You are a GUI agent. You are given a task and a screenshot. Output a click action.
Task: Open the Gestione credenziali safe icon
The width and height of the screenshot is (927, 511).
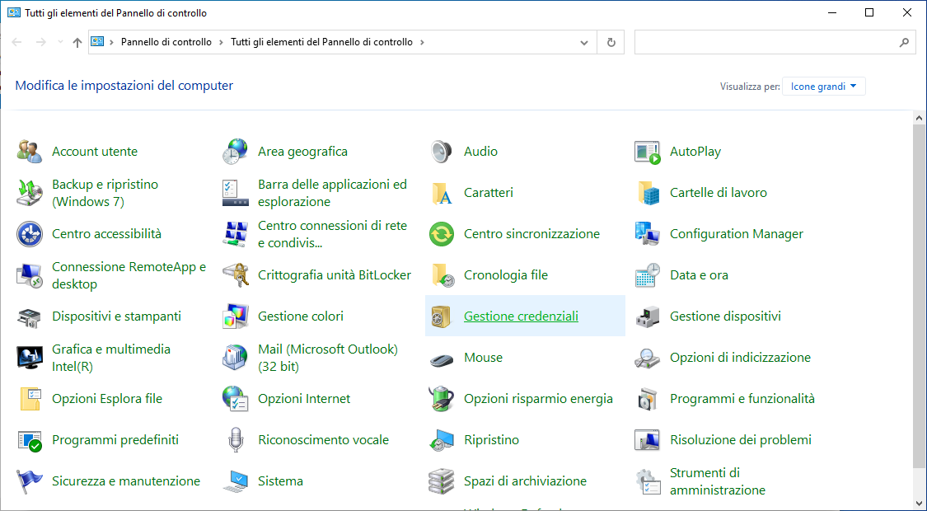(441, 316)
